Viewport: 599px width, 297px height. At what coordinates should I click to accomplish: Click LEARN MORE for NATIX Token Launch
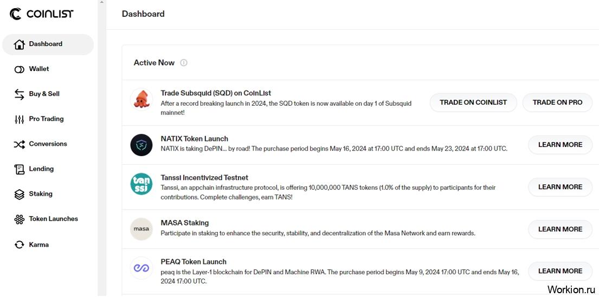click(560, 145)
